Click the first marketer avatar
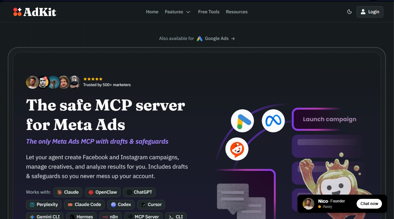This screenshot has width=394, height=219. coord(32,82)
